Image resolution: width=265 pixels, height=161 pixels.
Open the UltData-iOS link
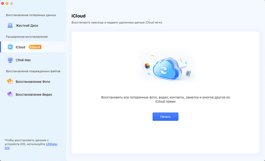click(52, 144)
